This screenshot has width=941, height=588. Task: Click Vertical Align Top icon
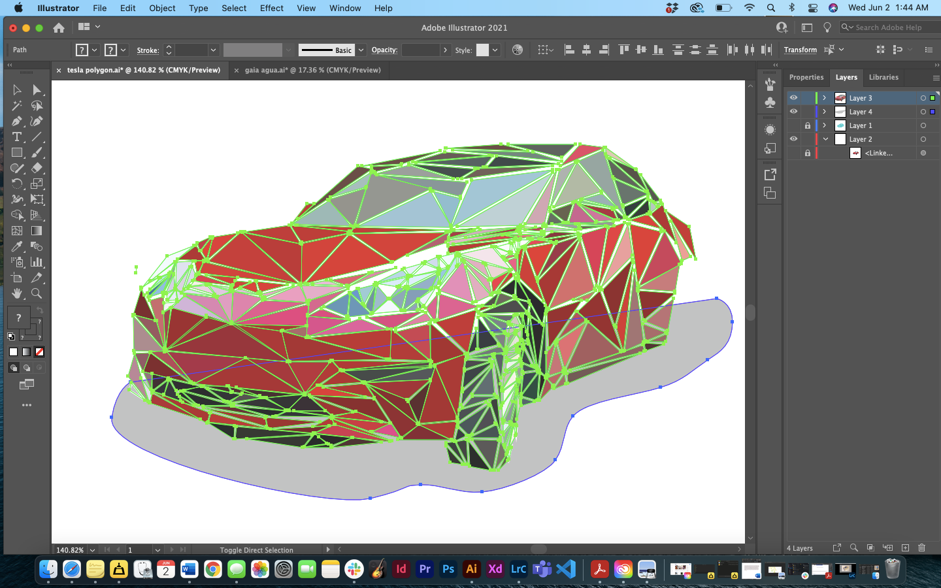click(x=623, y=50)
